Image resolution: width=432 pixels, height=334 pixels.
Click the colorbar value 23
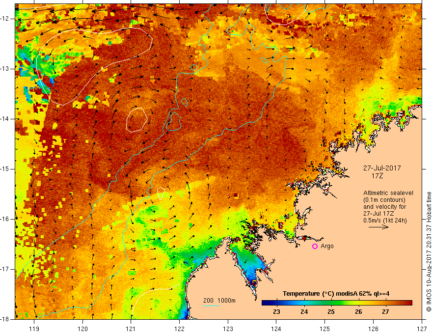click(x=276, y=312)
